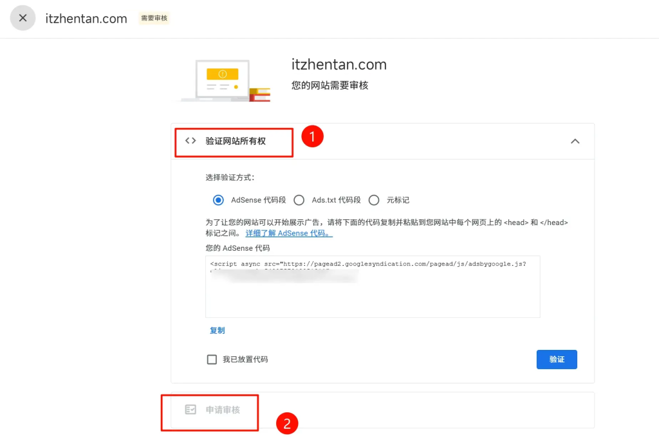This screenshot has height=438, width=659.
Task: Select the Ads.txt 代码段 radio option
Action: click(299, 200)
